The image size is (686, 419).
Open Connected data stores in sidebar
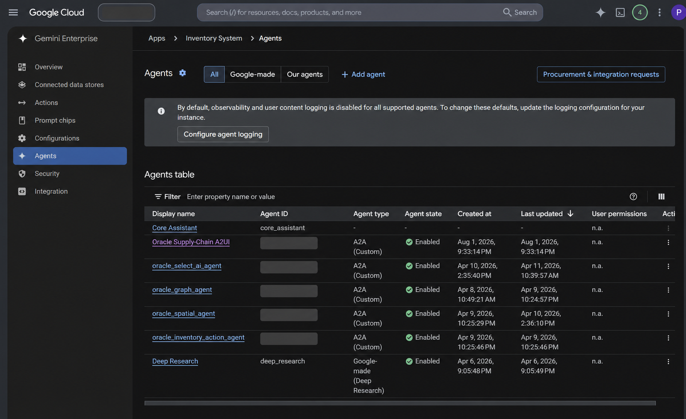(70, 85)
